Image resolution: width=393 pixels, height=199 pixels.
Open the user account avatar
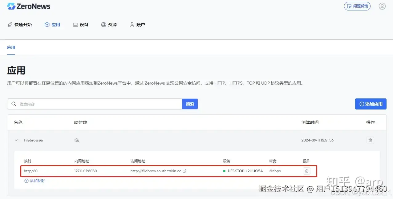[x=382, y=6]
